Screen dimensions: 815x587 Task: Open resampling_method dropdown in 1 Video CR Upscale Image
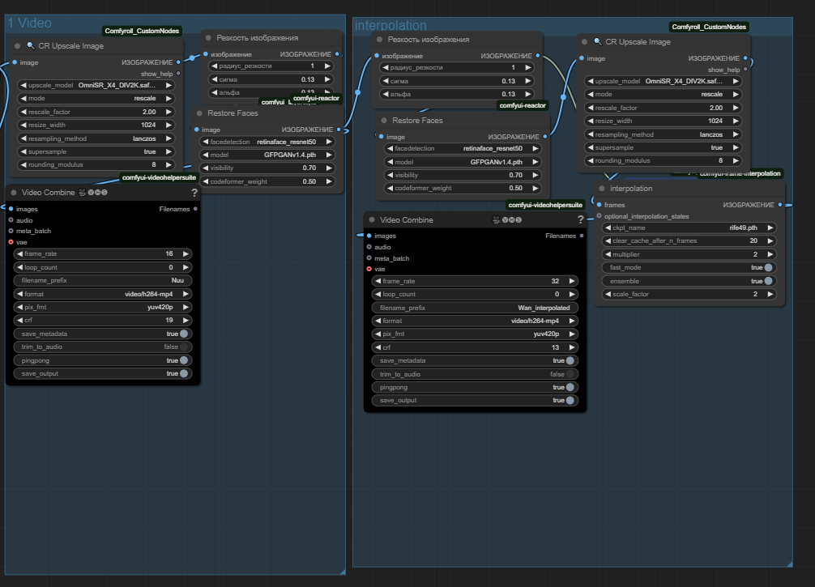(96, 138)
